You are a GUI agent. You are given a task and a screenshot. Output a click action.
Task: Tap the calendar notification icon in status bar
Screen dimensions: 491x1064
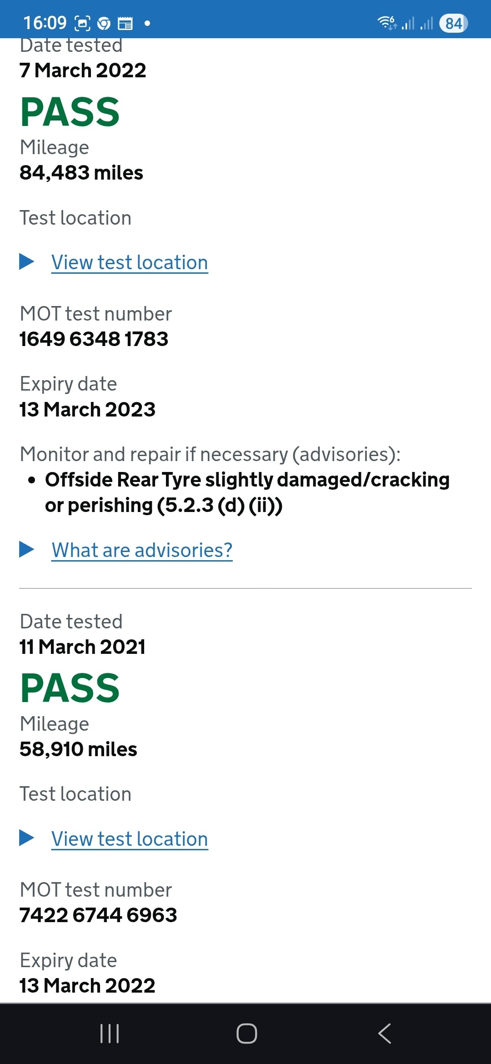(125, 23)
